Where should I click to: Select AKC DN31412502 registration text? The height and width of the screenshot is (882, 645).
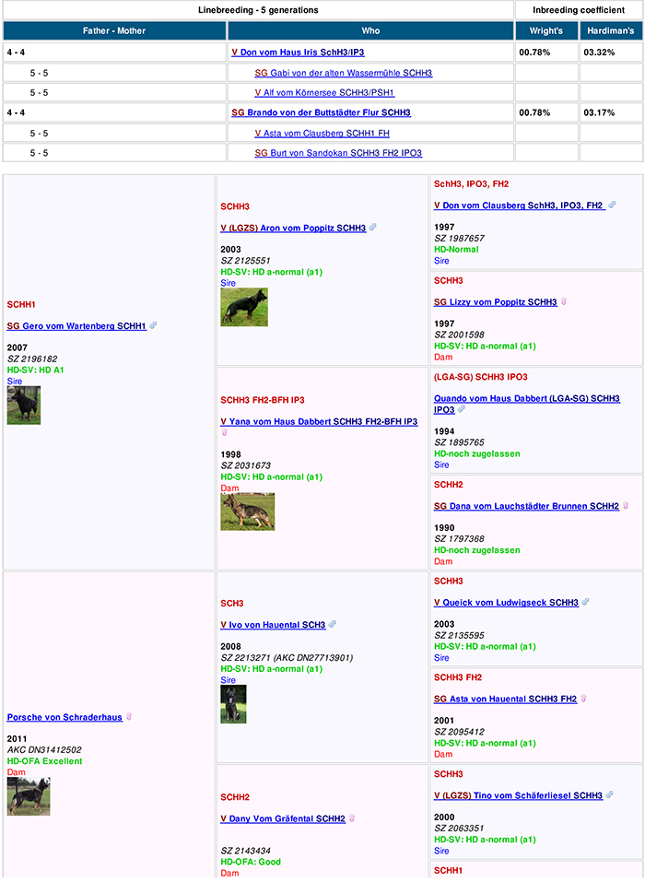coord(42,750)
